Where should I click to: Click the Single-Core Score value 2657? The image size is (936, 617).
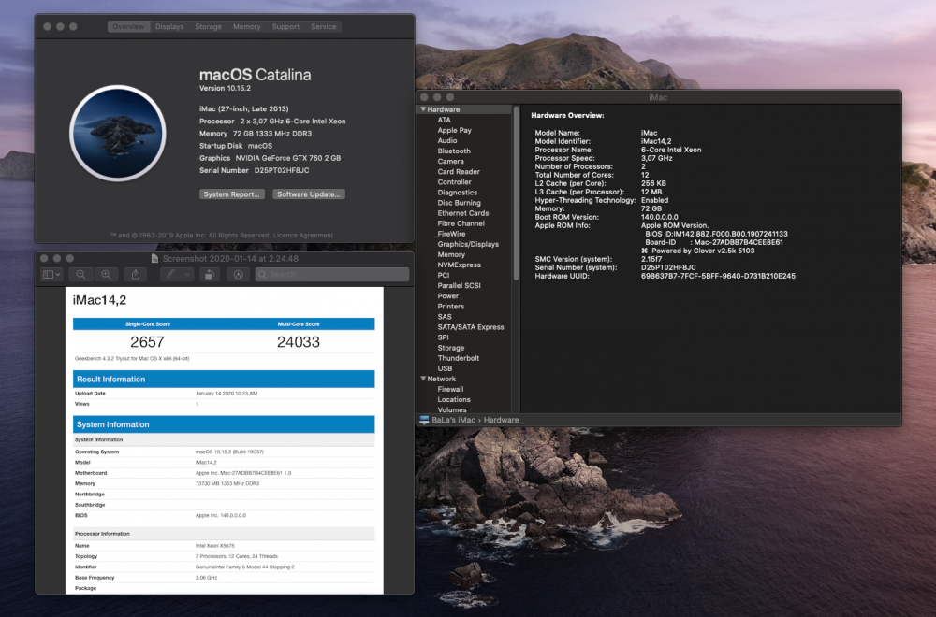(148, 342)
